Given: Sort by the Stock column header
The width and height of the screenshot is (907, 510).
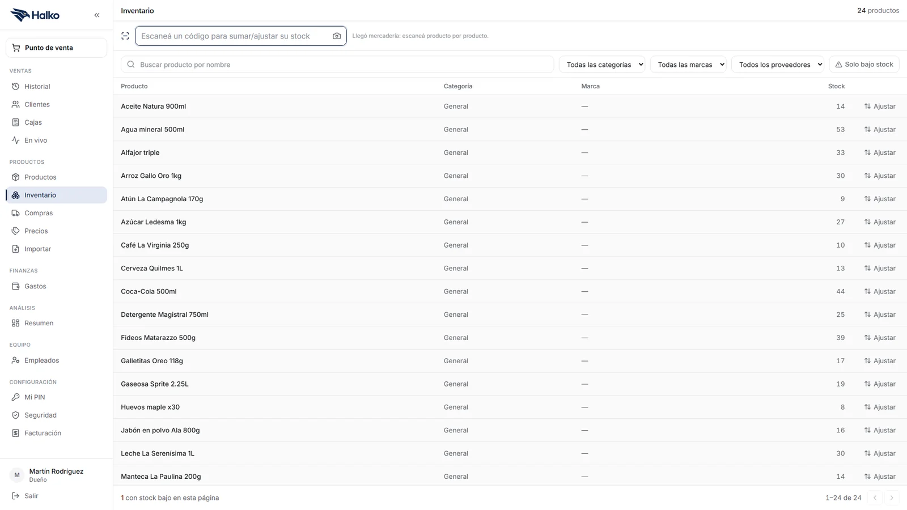Looking at the screenshot, I should point(836,86).
